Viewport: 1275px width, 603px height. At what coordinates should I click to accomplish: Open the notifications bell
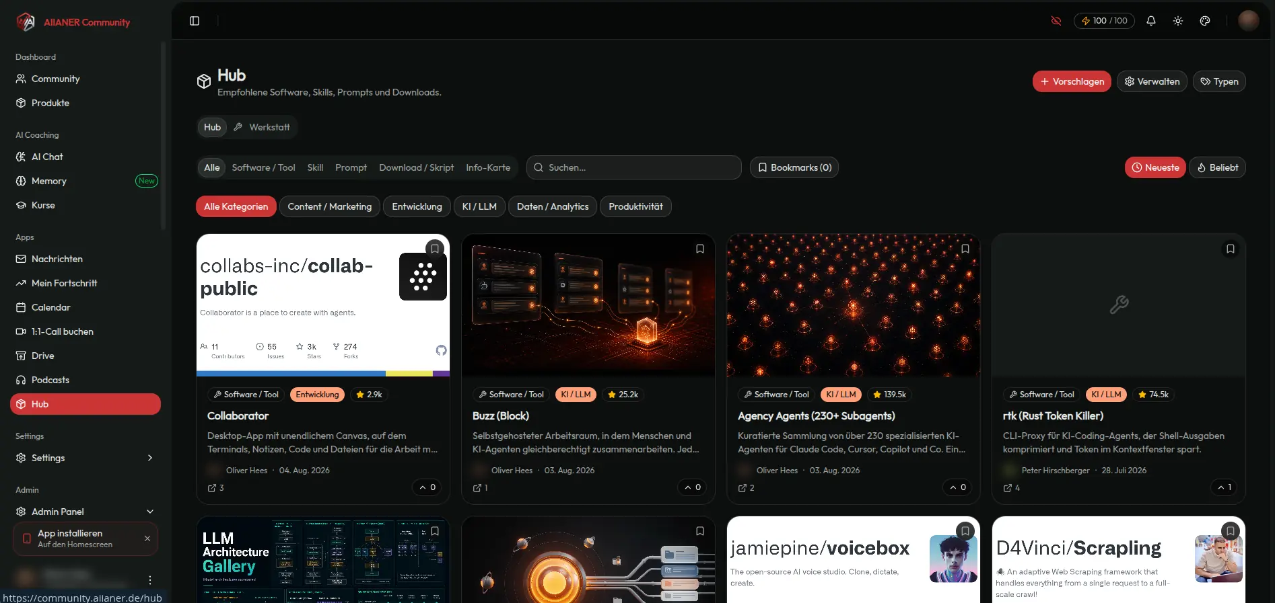[1151, 21]
